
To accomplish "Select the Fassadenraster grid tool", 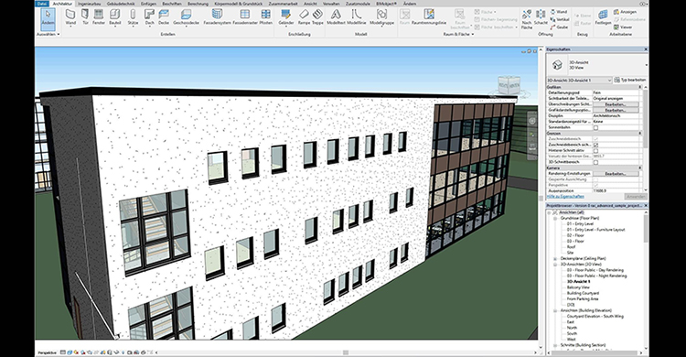I will coord(245,17).
